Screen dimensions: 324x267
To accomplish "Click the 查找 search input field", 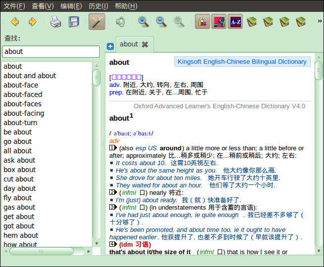I will pyautogui.click(x=51, y=51).
